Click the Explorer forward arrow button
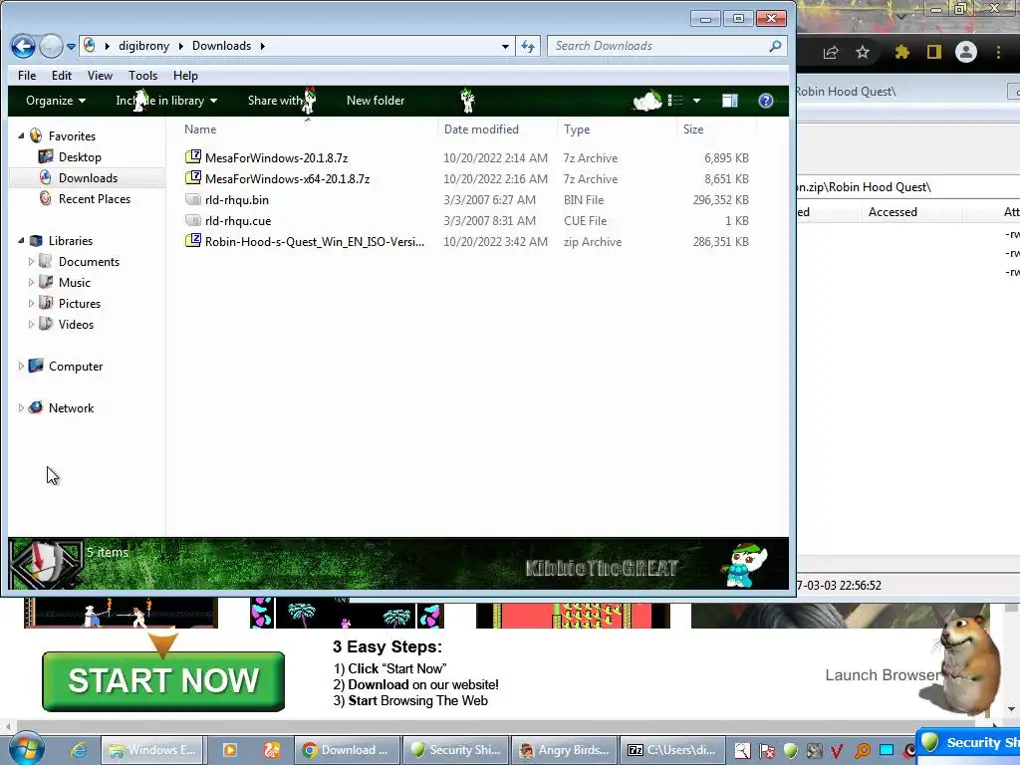1020x765 pixels. coord(51,46)
